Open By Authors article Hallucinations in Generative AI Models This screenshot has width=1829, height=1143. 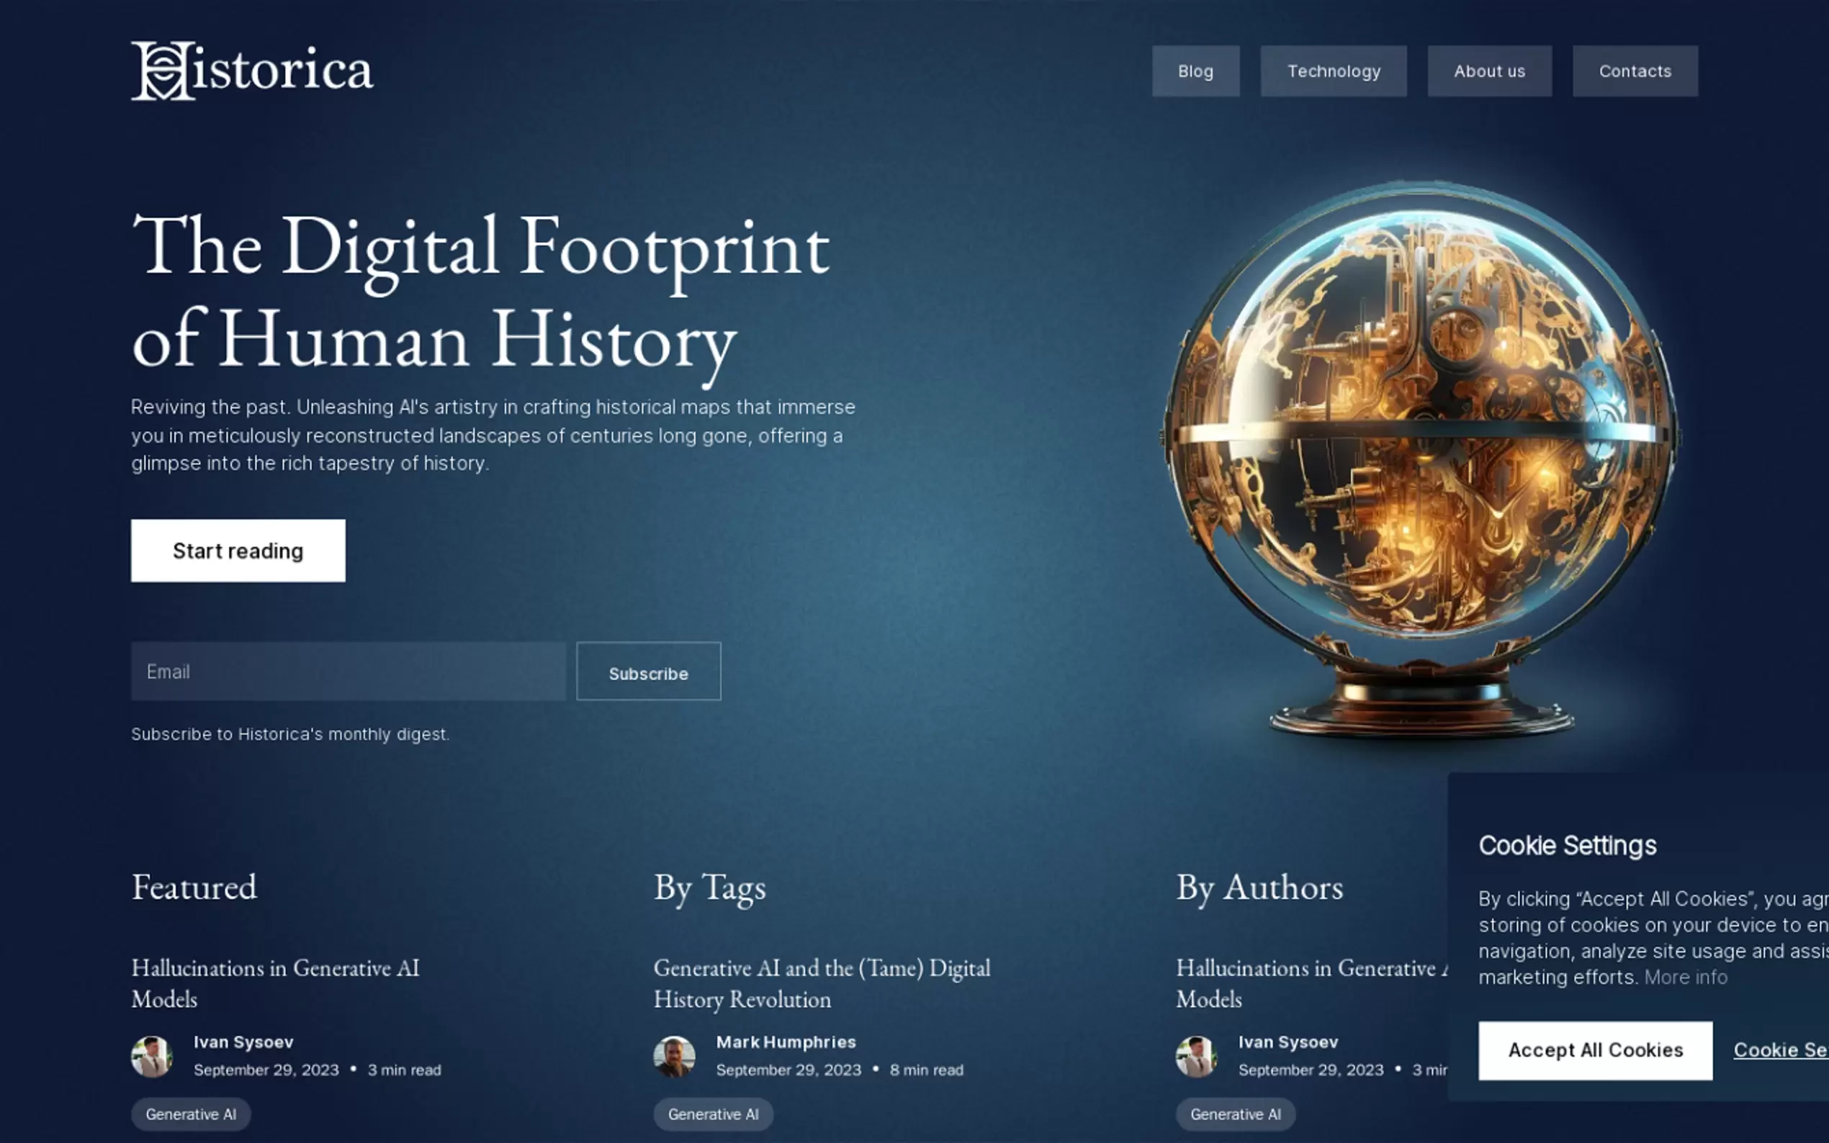1312,982
